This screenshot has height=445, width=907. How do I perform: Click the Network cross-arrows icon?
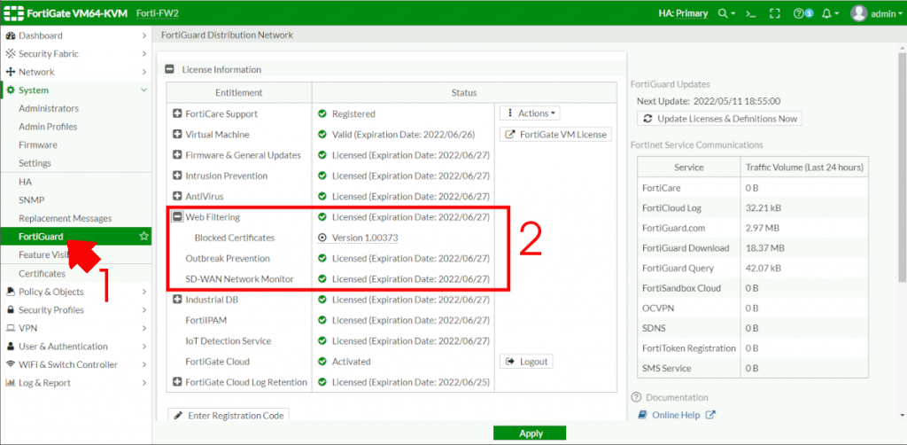point(10,73)
